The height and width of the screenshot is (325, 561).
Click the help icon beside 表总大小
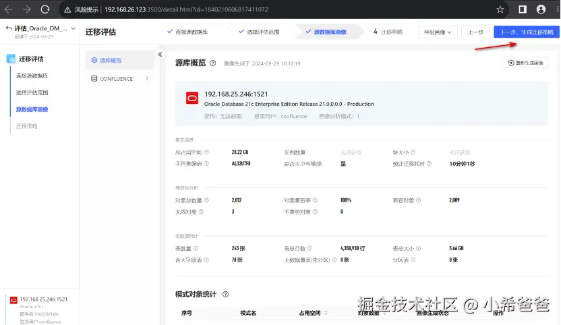(418, 248)
